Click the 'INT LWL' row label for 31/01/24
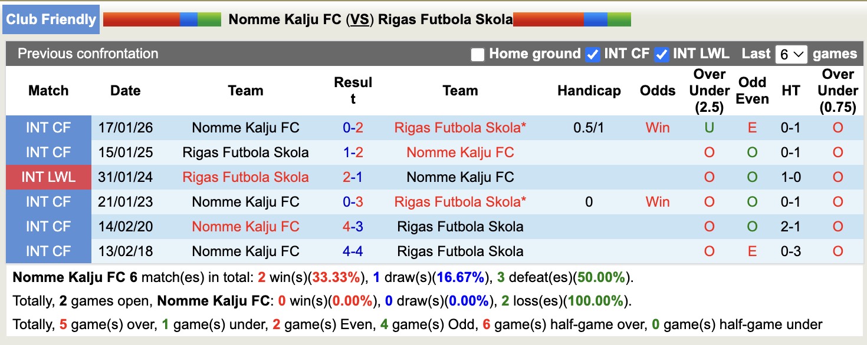Viewport: 867px width, 345px height. tap(48, 177)
